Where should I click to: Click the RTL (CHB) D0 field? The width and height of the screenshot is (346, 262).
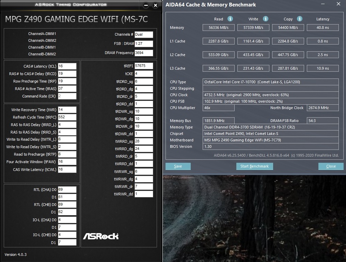[67, 205]
